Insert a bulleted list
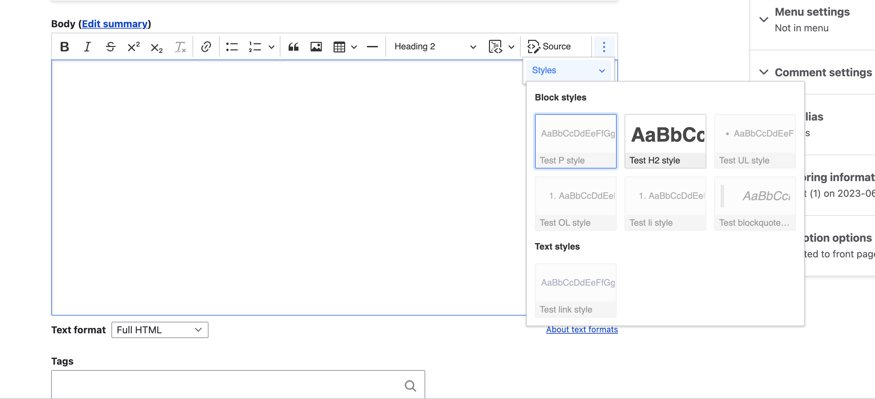The height and width of the screenshot is (399, 875). pyautogui.click(x=232, y=47)
